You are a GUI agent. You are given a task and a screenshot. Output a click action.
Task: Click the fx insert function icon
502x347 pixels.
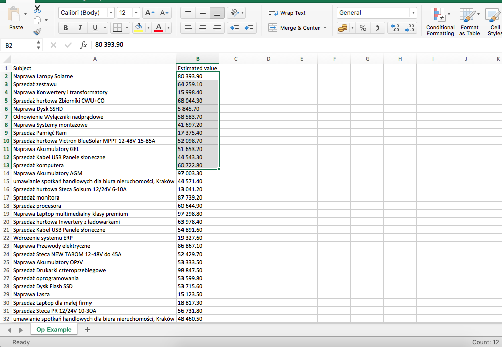coord(83,45)
